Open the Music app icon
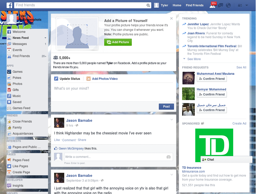This screenshot has height=194, width=259. [9, 96]
